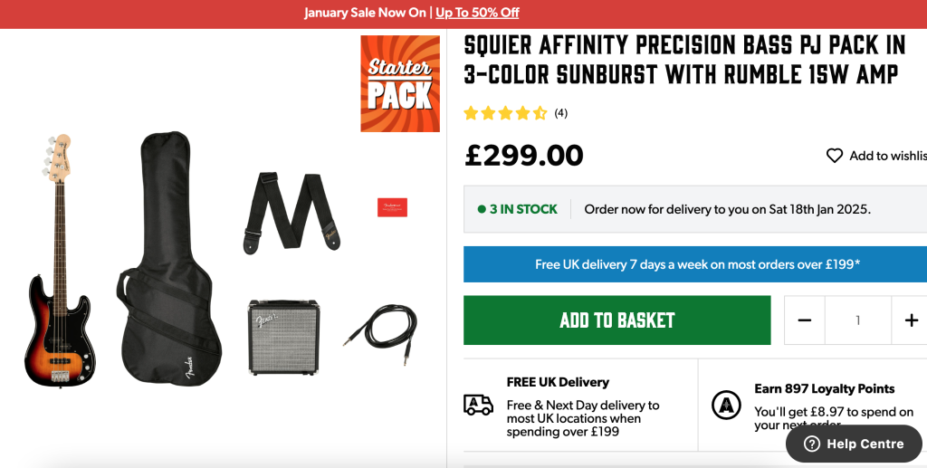
Task: View the guitar strap image
Action: (x=291, y=211)
